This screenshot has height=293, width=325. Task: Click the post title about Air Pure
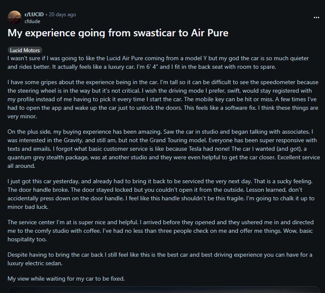click(118, 33)
